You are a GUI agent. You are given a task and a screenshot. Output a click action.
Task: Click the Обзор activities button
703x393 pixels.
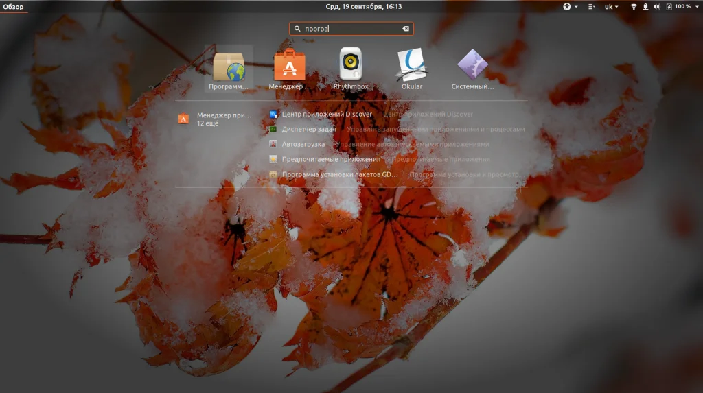[x=14, y=7]
